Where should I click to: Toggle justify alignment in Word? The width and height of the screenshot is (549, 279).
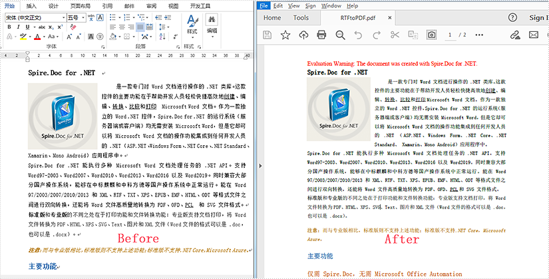tap(140, 27)
